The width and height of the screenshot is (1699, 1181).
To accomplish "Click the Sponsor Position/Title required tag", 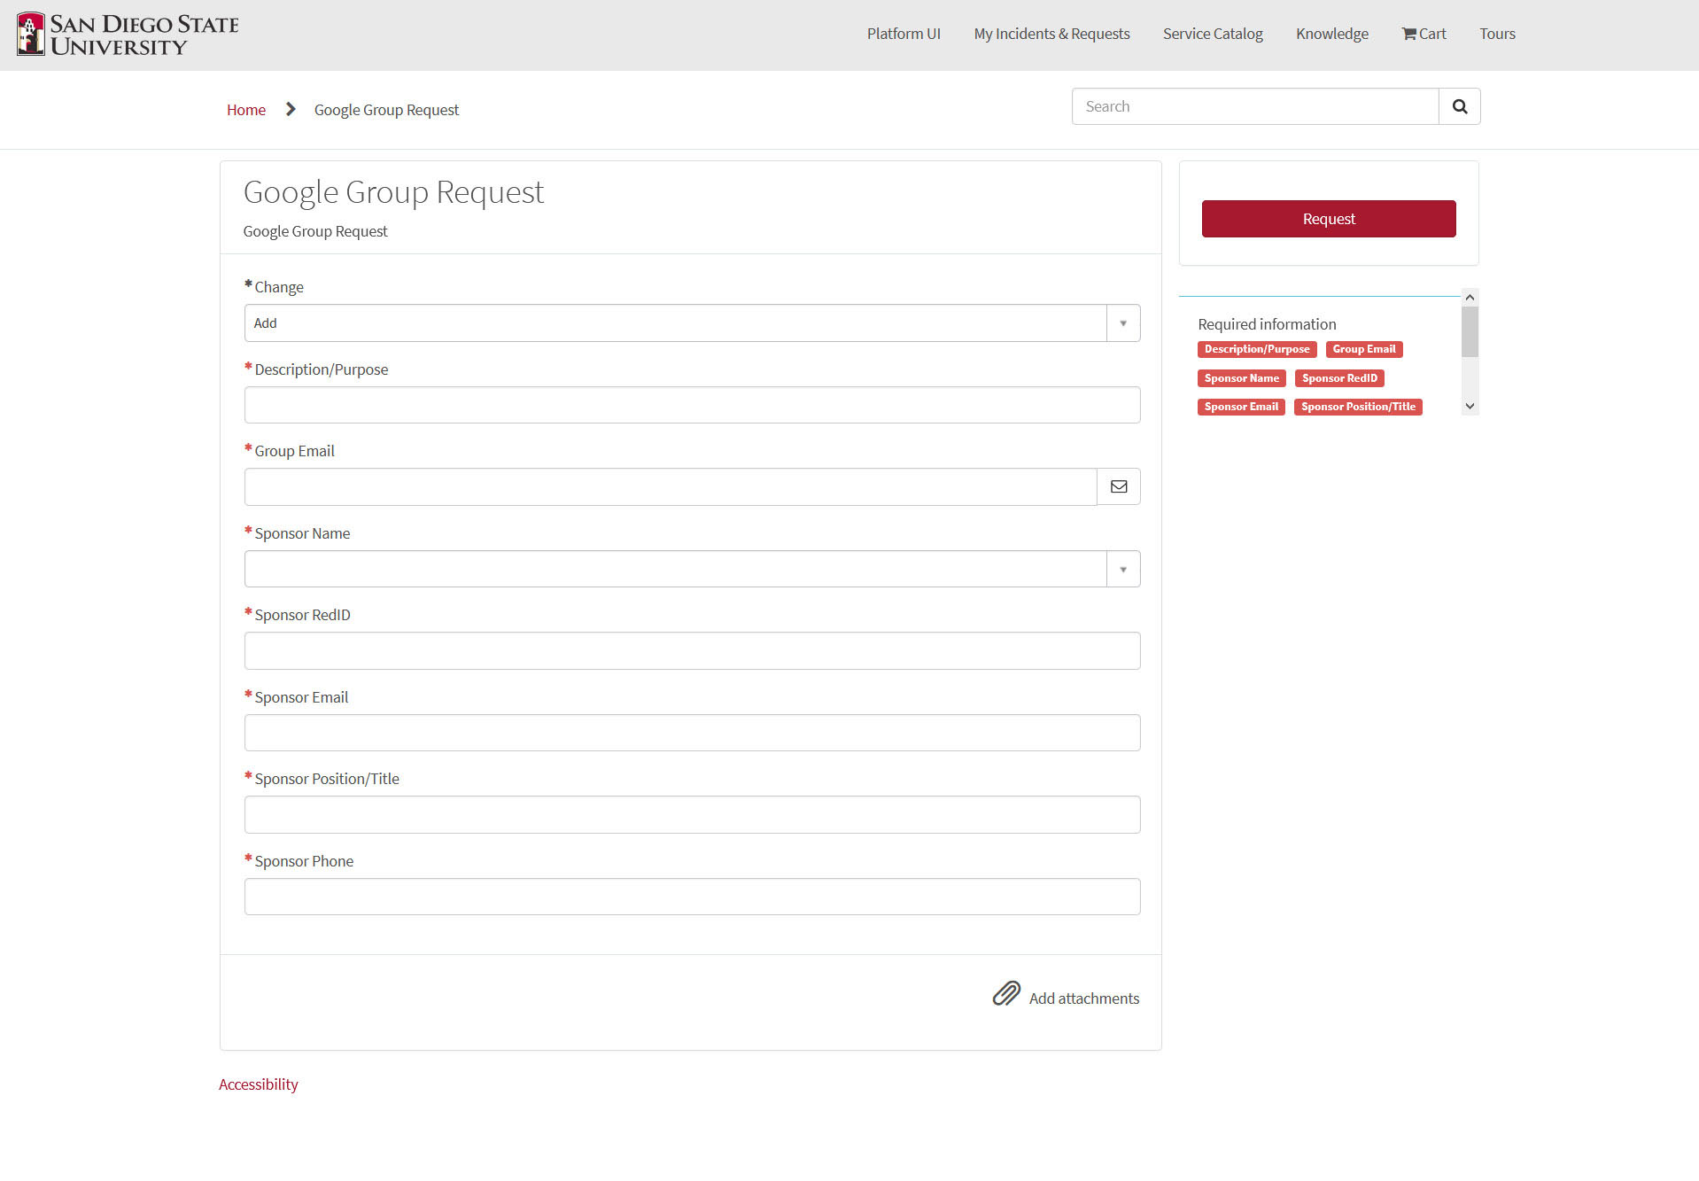I will pos(1358,407).
